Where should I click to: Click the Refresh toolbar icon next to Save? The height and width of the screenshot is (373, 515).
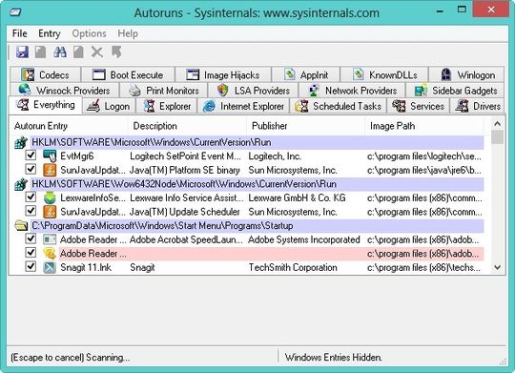tap(41, 52)
